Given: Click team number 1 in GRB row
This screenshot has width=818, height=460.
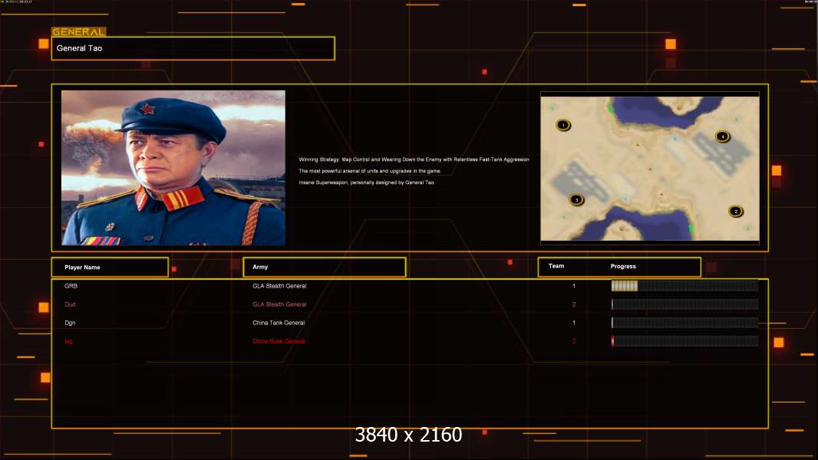Looking at the screenshot, I should click(x=574, y=286).
